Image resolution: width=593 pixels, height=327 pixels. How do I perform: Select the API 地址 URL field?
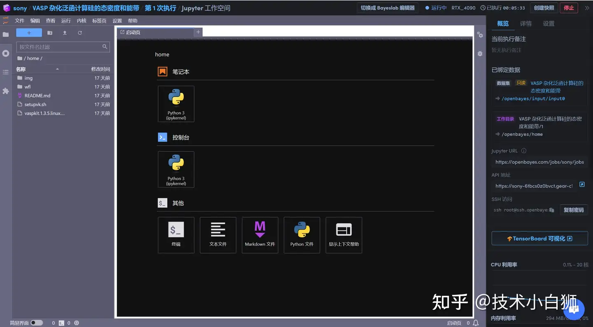point(534,186)
